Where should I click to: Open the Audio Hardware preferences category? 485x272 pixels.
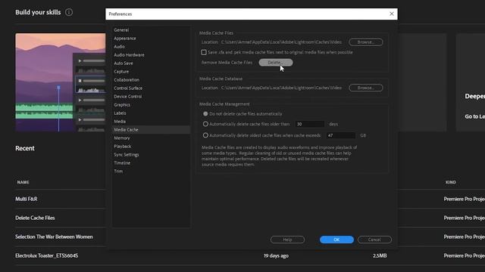129,55
